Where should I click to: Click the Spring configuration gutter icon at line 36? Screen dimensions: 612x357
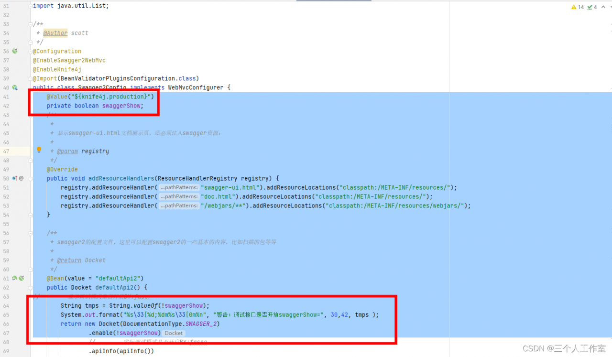(x=15, y=51)
